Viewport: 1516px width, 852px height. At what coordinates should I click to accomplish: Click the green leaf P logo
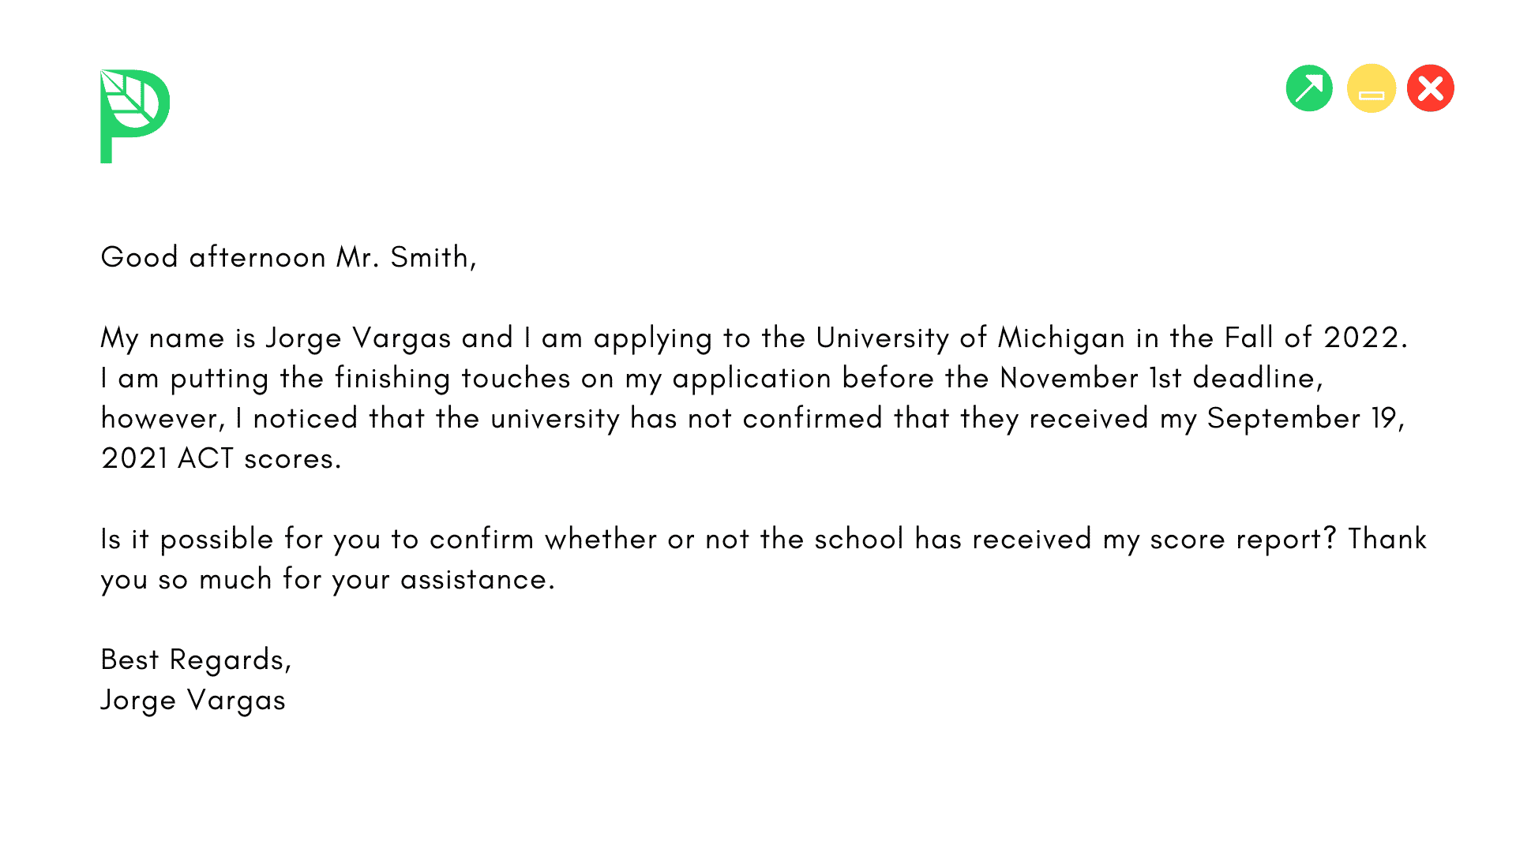134,115
